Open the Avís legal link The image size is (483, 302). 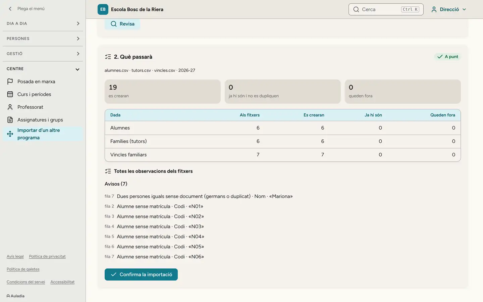pyautogui.click(x=15, y=256)
